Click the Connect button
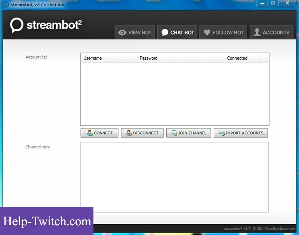299x235 pixels. pyautogui.click(x=99, y=133)
